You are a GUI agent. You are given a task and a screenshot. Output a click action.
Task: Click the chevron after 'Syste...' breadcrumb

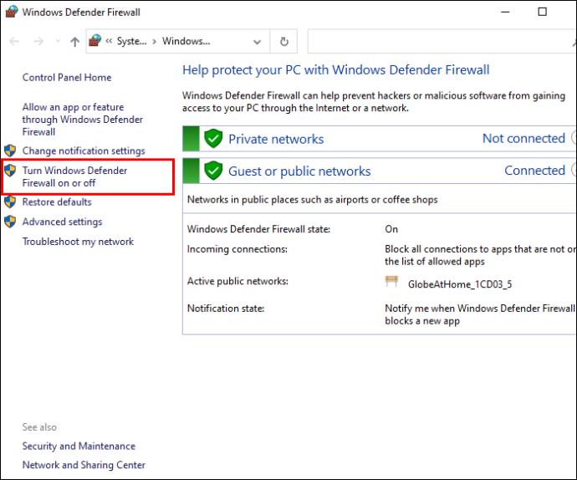tap(154, 41)
